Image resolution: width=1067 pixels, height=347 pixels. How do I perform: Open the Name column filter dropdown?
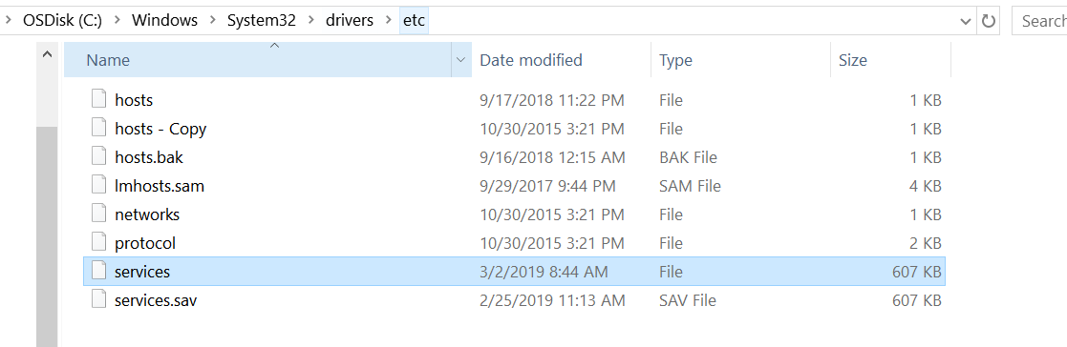pos(461,60)
